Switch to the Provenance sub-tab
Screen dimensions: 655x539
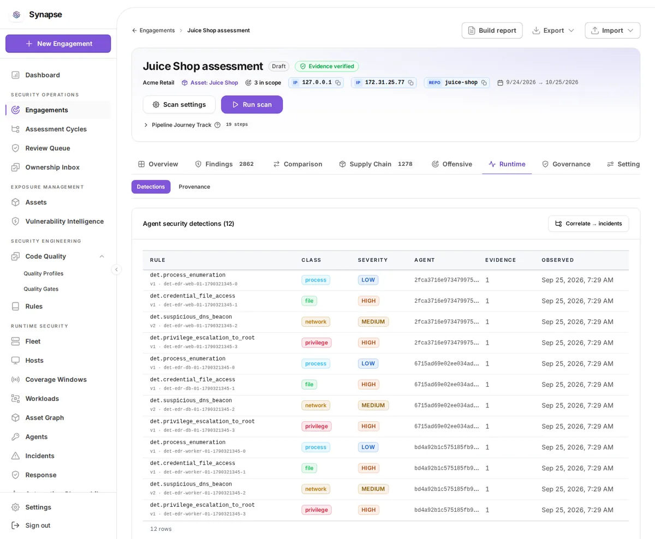point(194,187)
